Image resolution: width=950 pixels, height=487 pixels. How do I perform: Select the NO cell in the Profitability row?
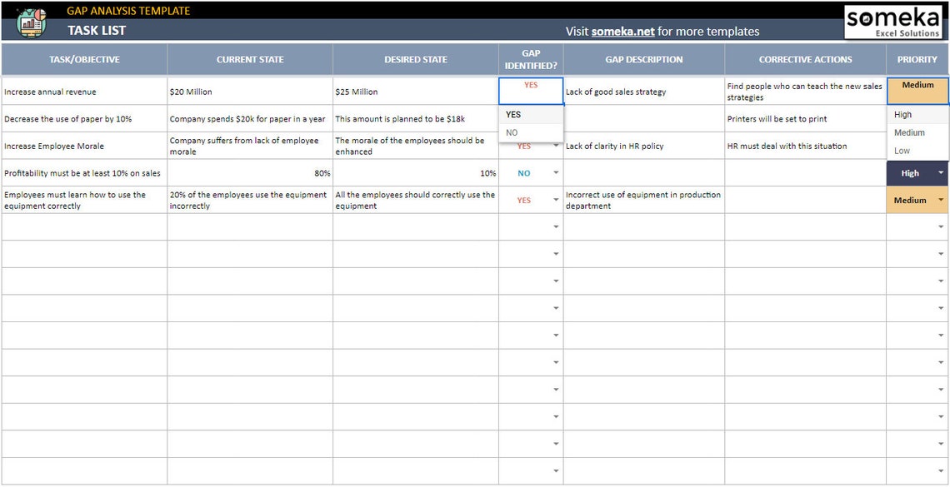coord(525,173)
